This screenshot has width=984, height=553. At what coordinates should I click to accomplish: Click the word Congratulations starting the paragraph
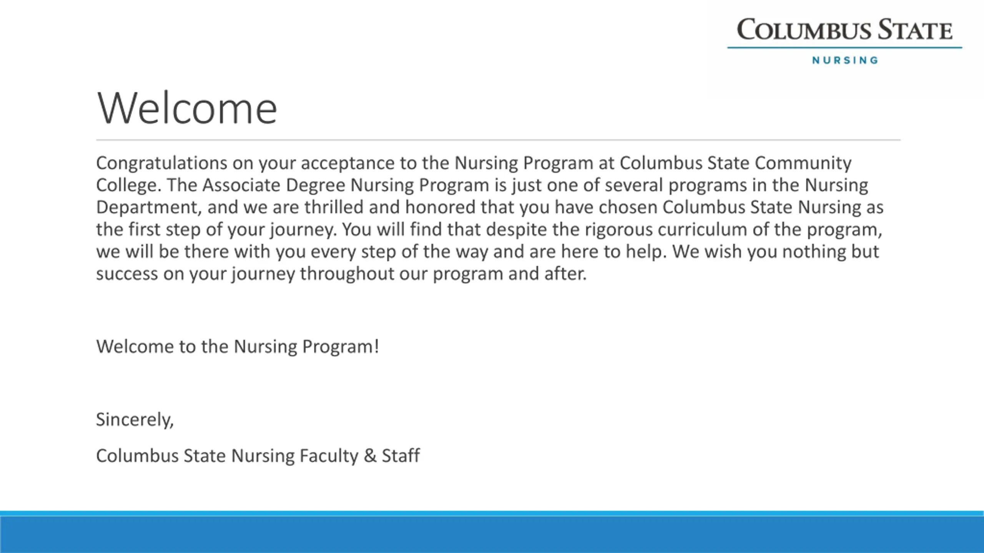161,163
